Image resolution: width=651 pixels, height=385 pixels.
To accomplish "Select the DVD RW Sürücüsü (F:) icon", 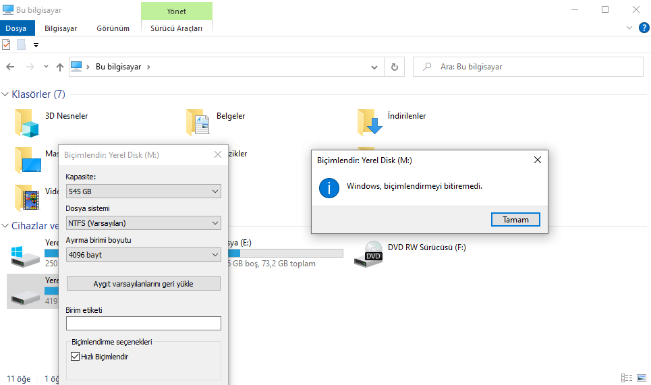I will [x=369, y=254].
